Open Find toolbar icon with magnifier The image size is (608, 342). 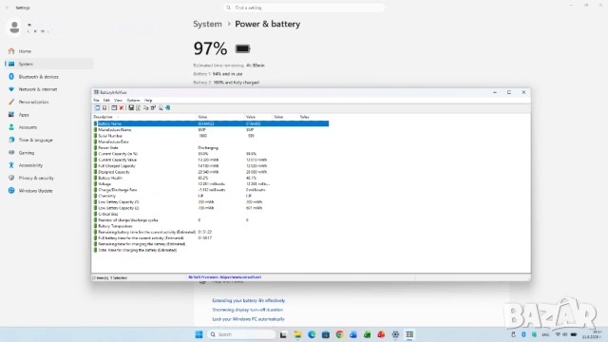(161, 107)
